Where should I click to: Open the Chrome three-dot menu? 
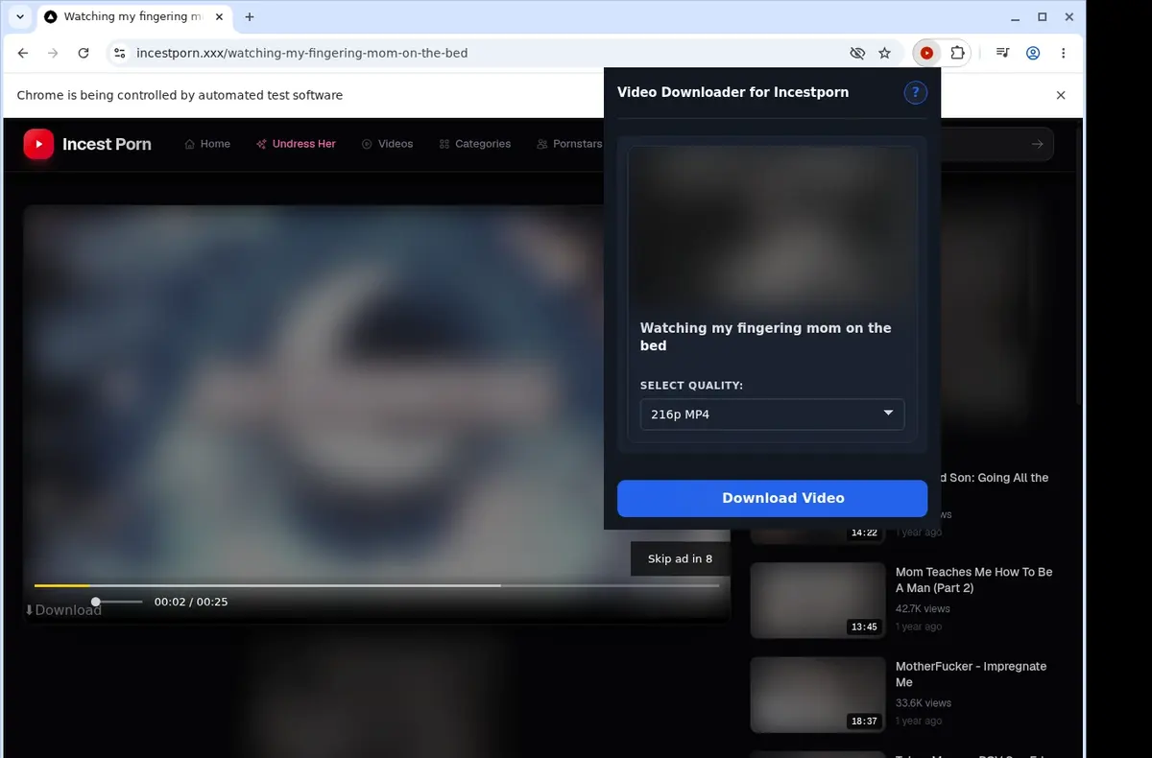1063,54
